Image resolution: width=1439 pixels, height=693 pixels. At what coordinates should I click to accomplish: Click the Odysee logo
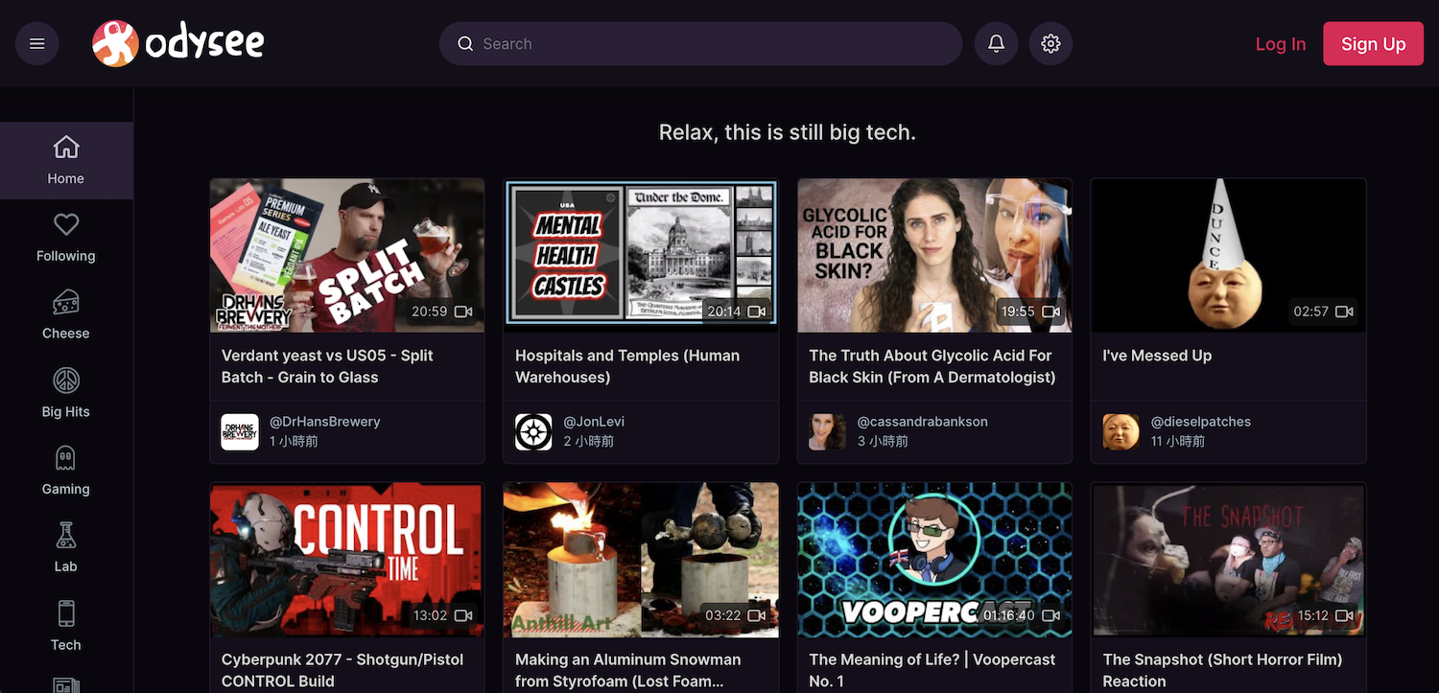click(x=178, y=44)
